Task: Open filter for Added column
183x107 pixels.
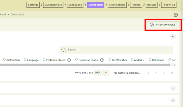Action: point(132,60)
